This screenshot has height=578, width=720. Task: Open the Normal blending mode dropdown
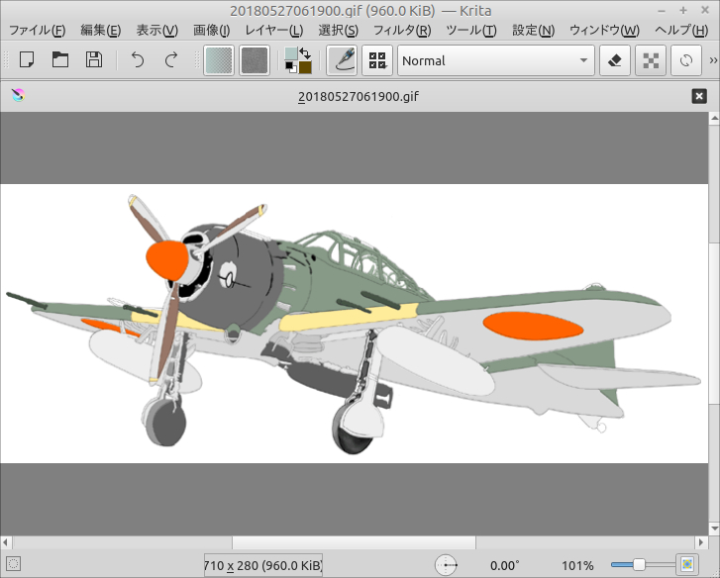pyautogui.click(x=496, y=60)
